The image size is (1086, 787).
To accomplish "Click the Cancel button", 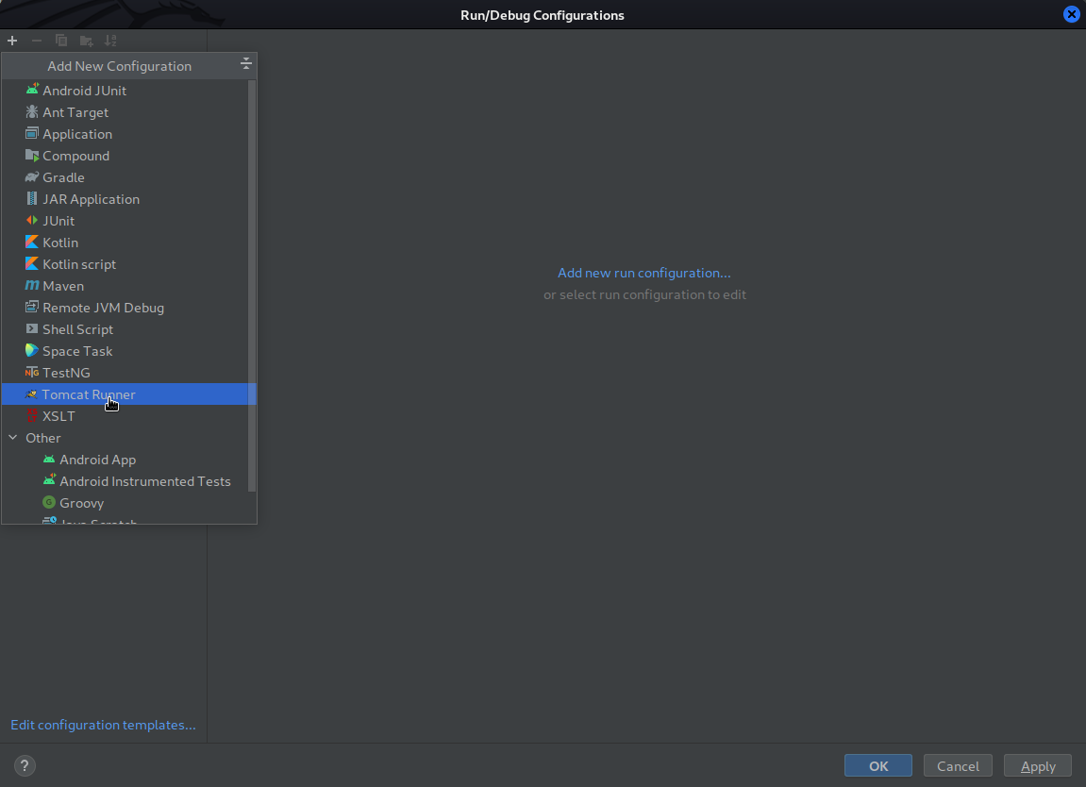I will [x=958, y=765].
